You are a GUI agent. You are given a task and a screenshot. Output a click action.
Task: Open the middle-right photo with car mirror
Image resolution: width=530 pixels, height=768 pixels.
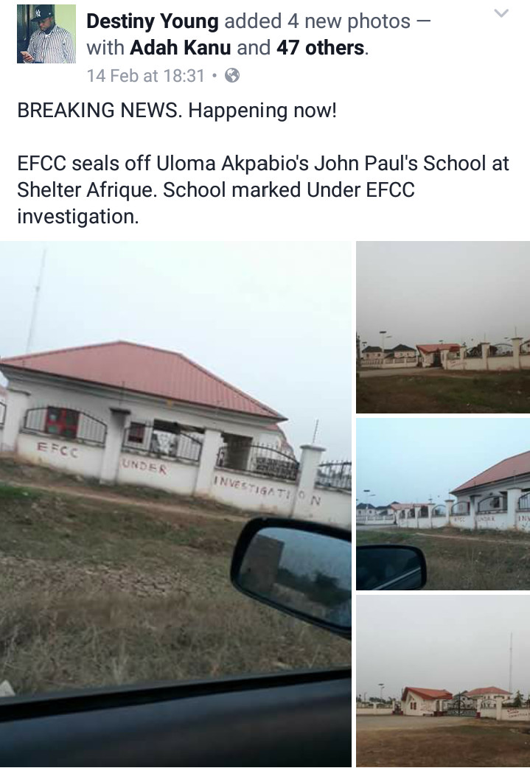(443, 504)
